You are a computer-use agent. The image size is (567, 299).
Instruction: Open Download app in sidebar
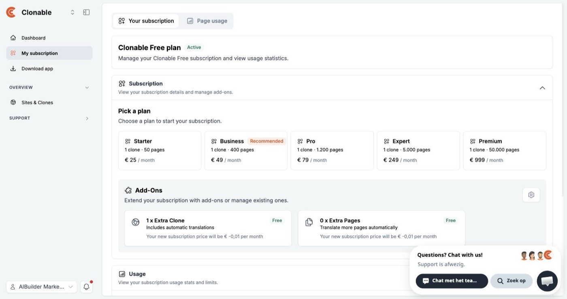[x=49, y=68]
